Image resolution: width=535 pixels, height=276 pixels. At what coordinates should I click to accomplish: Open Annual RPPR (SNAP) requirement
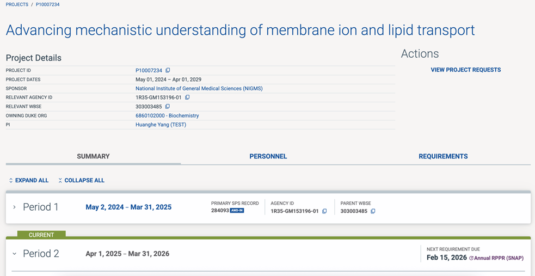499,258
